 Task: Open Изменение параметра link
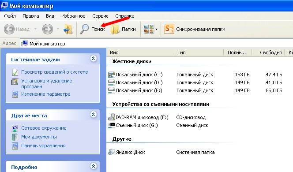[x=46, y=94]
